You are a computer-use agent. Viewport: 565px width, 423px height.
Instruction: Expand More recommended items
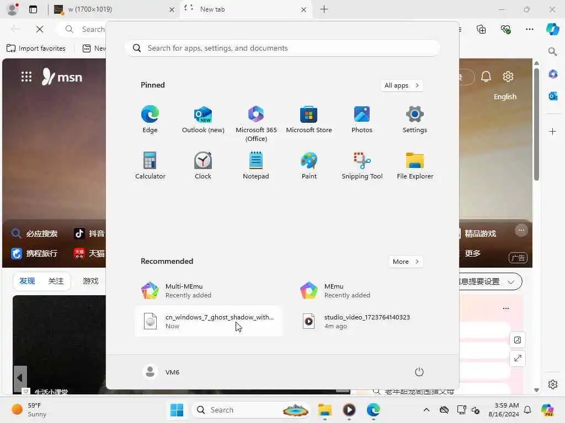406,262
